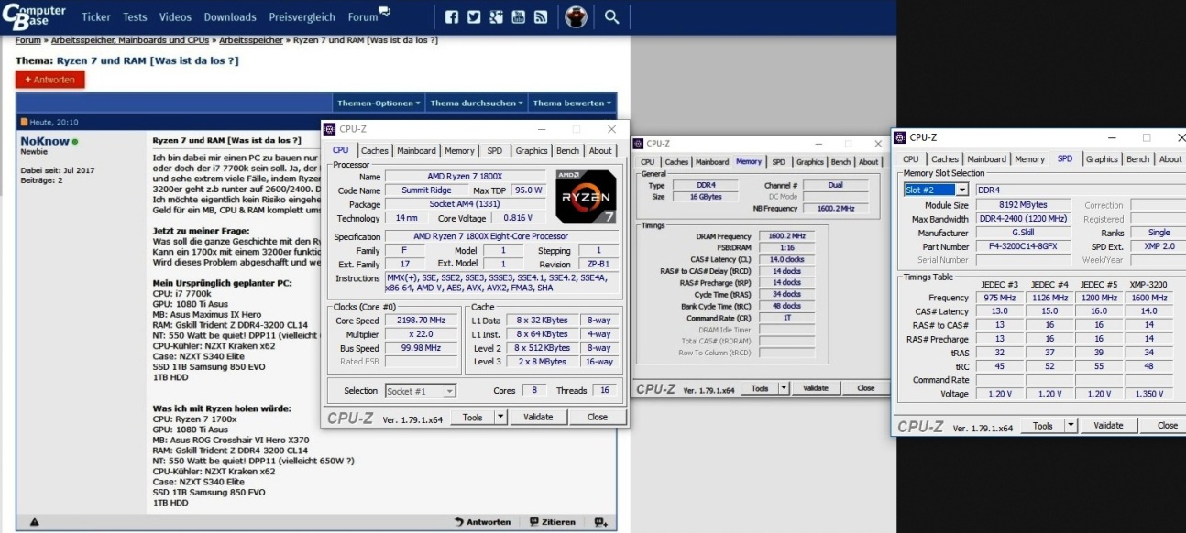This screenshot has width=1186, height=533.
Task: Switch to SPD tab in processor CPU-Z window
Action: click(494, 150)
